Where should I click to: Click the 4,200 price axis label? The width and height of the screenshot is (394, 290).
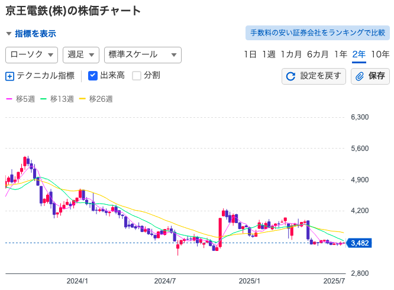(x=360, y=211)
